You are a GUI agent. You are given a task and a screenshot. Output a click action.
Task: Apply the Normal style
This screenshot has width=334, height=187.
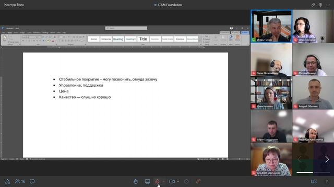(x=94, y=39)
